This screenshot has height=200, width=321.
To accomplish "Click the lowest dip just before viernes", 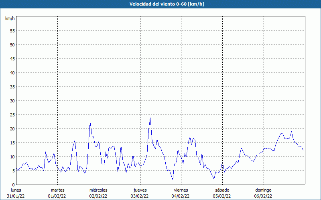I will [173, 180].
